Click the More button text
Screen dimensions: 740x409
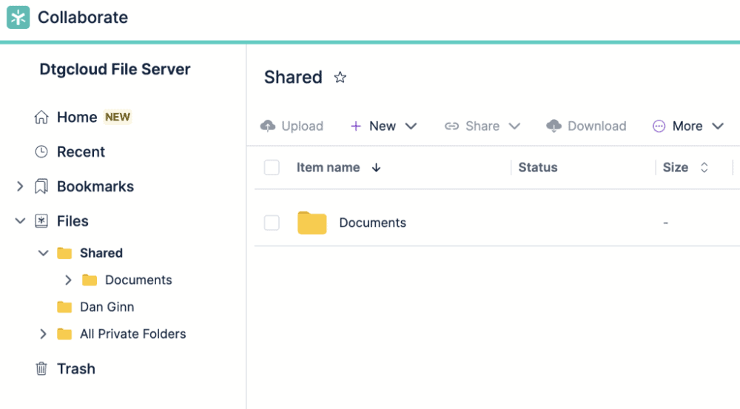point(687,126)
